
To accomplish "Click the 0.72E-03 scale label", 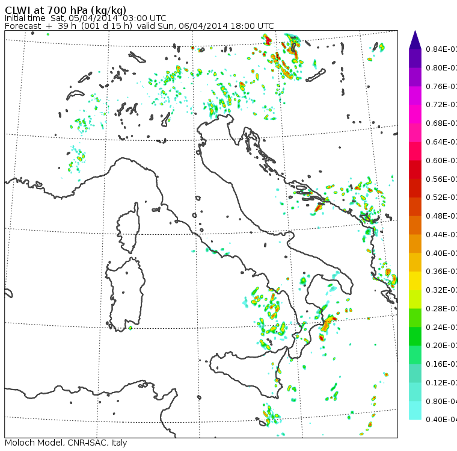I will pos(441,105).
